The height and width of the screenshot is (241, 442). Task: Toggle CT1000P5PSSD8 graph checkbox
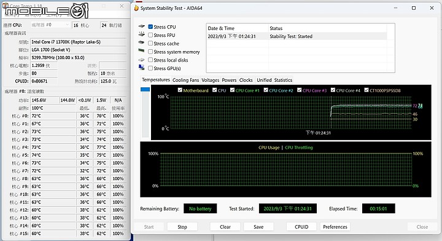click(366, 90)
